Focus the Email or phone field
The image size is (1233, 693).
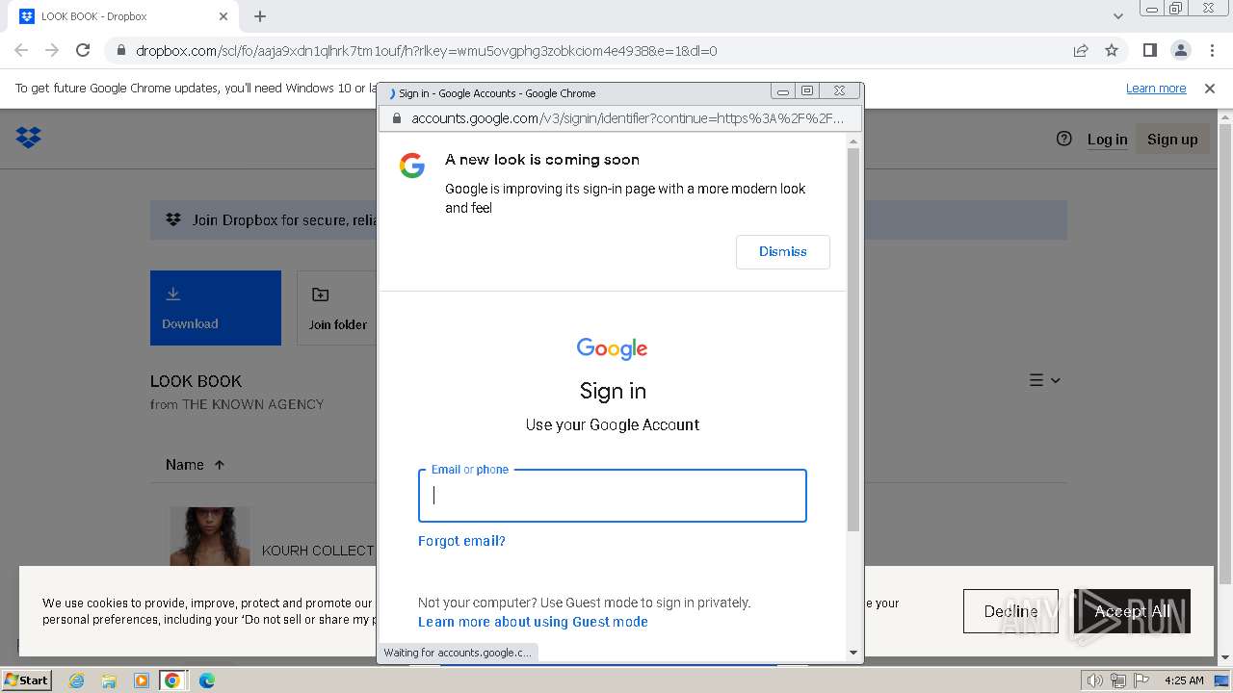[x=613, y=496]
